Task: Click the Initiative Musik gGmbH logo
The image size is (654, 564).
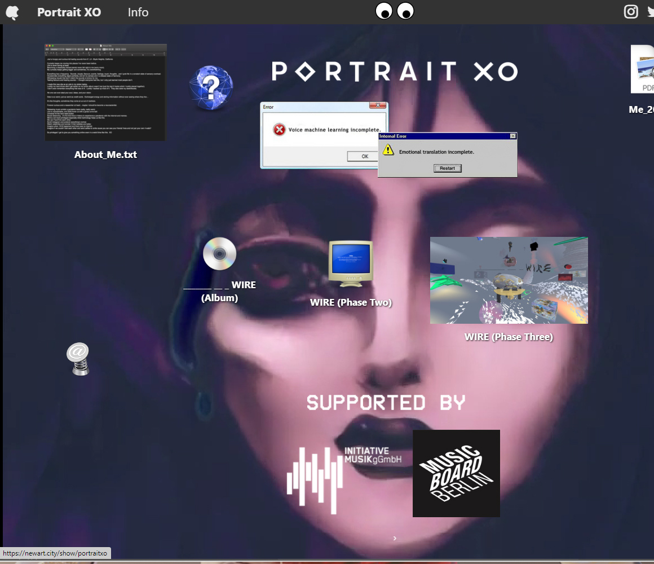Action: tap(344, 479)
